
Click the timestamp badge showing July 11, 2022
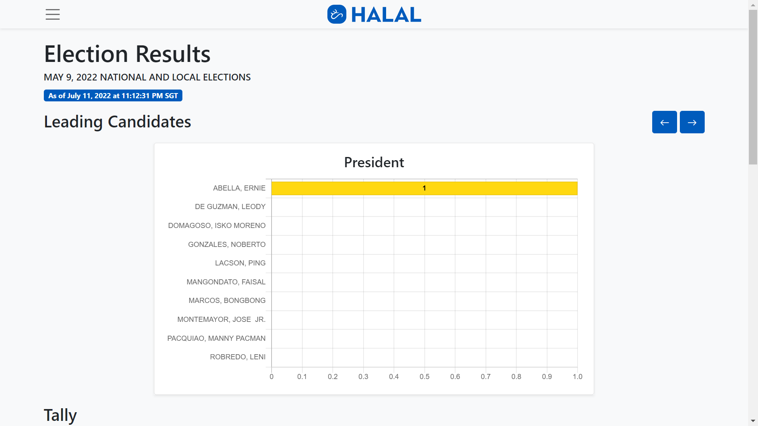coord(113,95)
